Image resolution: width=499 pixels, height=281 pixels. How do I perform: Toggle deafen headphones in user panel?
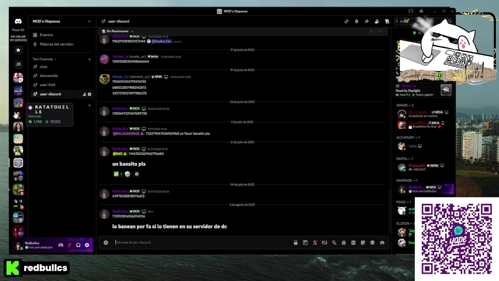78,245
